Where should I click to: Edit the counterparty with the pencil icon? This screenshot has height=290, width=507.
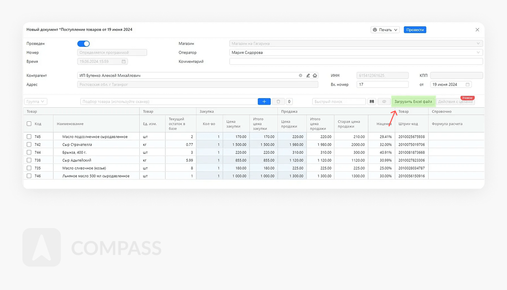[x=308, y=75]
